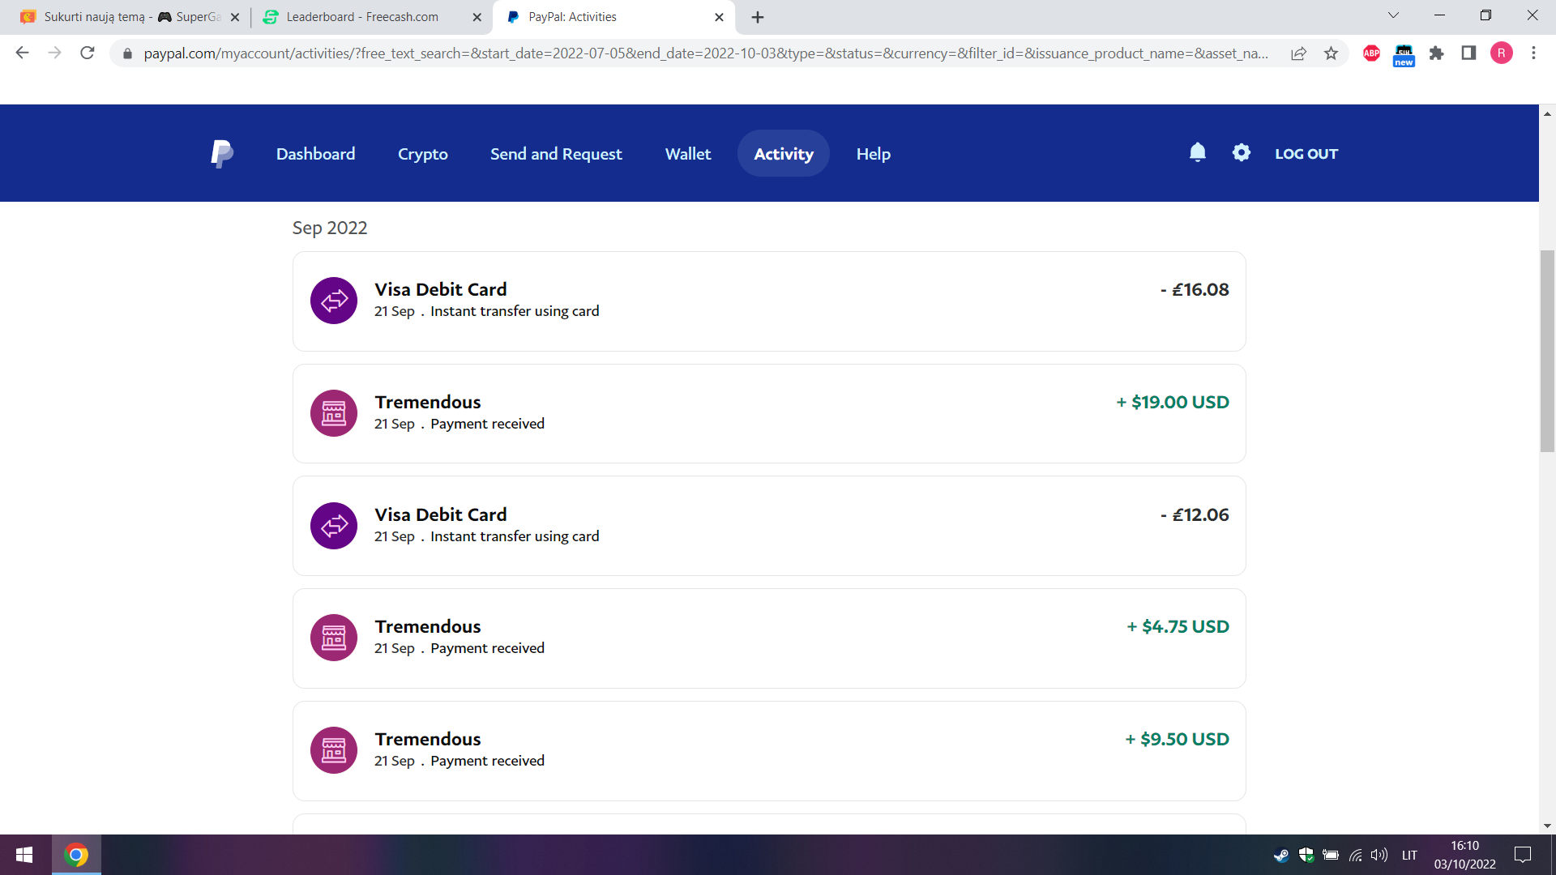
Task: Open the taskbar clock and date
Action: click(1465, 855)
